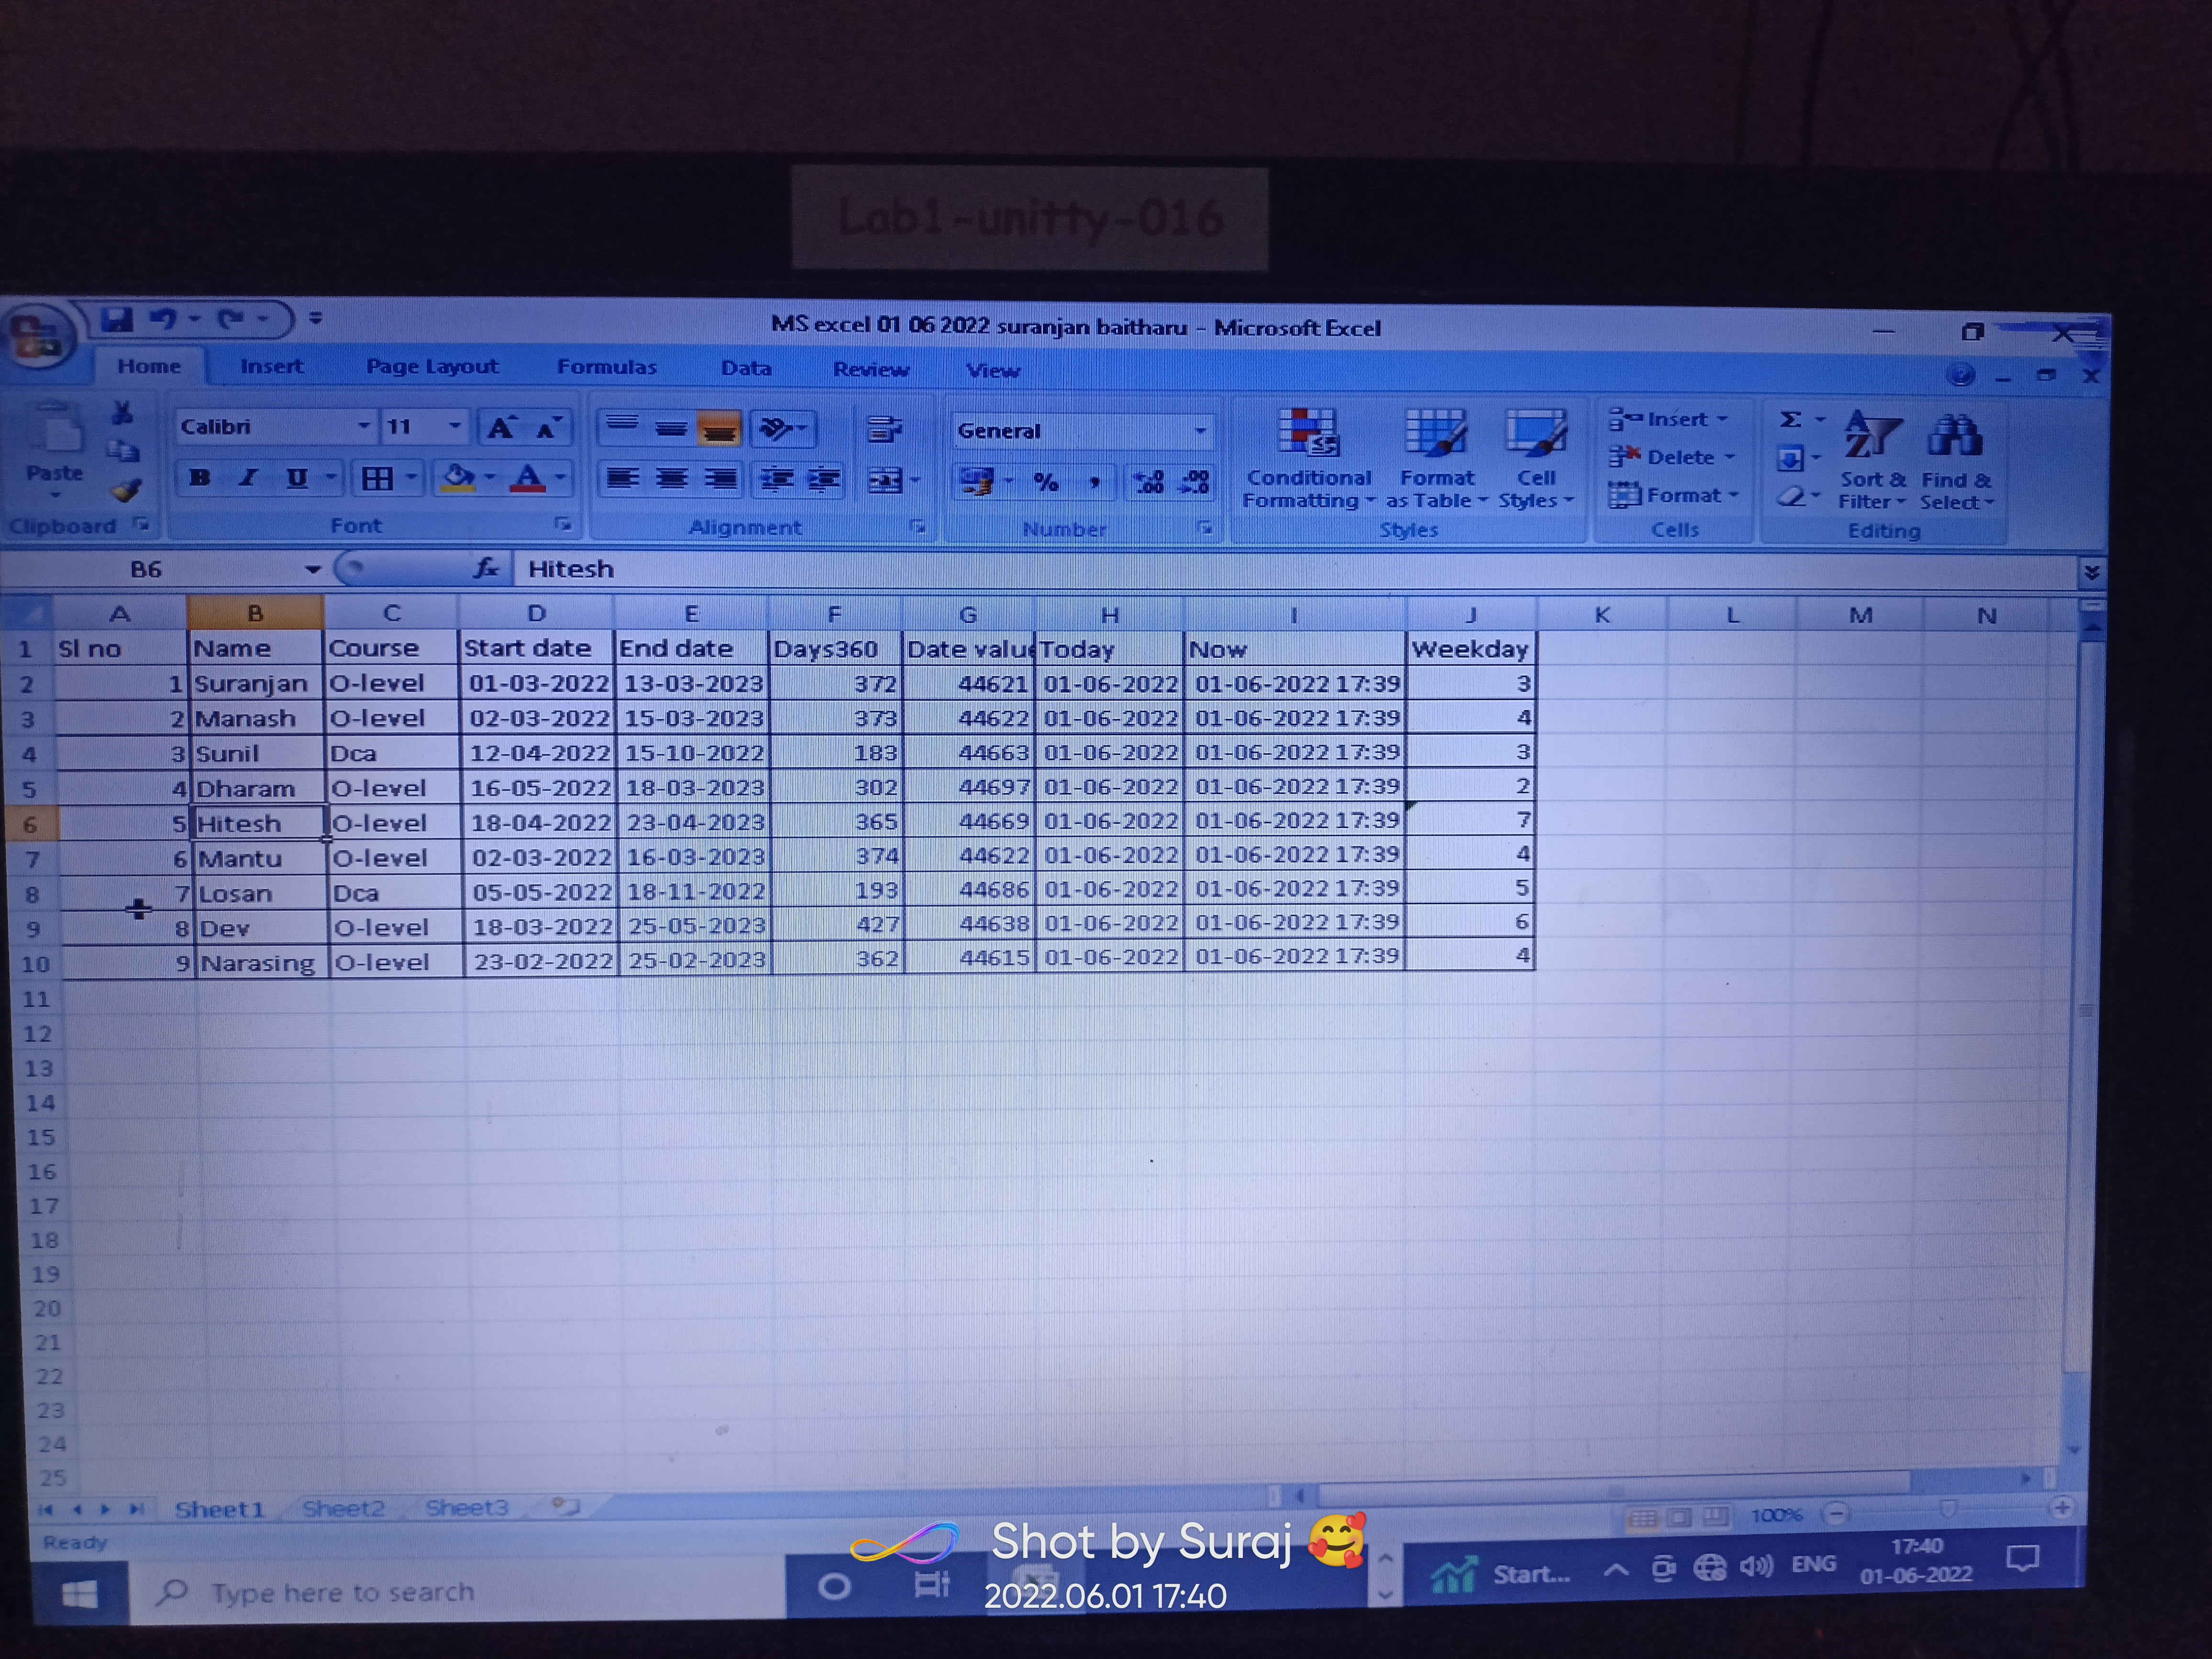
Task: Open the General number format dropdown
Action: point(1200,431)
